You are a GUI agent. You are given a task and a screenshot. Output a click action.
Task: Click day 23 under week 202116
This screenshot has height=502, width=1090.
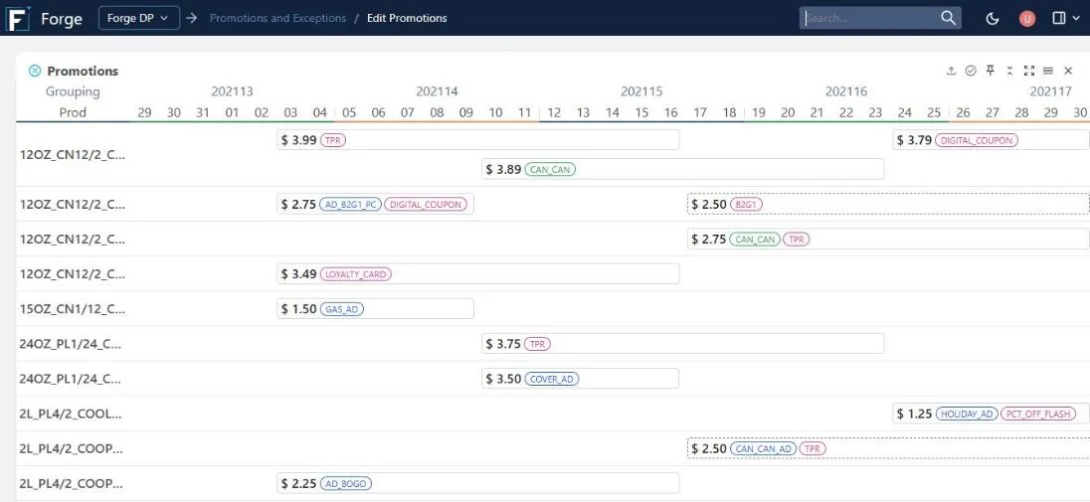tap(875, 112)
